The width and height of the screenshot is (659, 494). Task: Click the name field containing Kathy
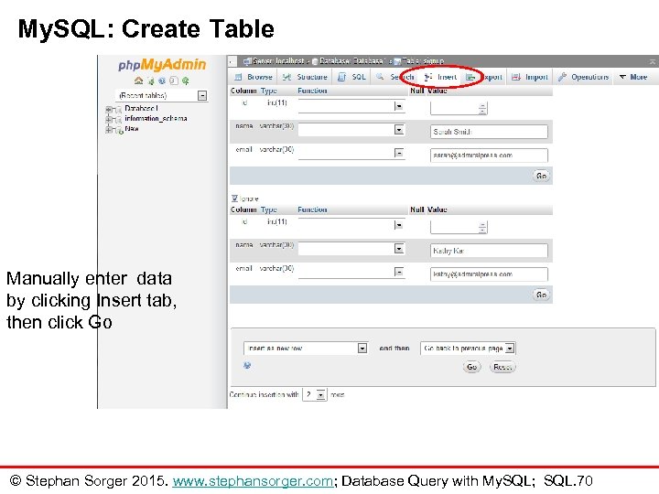[489, 251]
